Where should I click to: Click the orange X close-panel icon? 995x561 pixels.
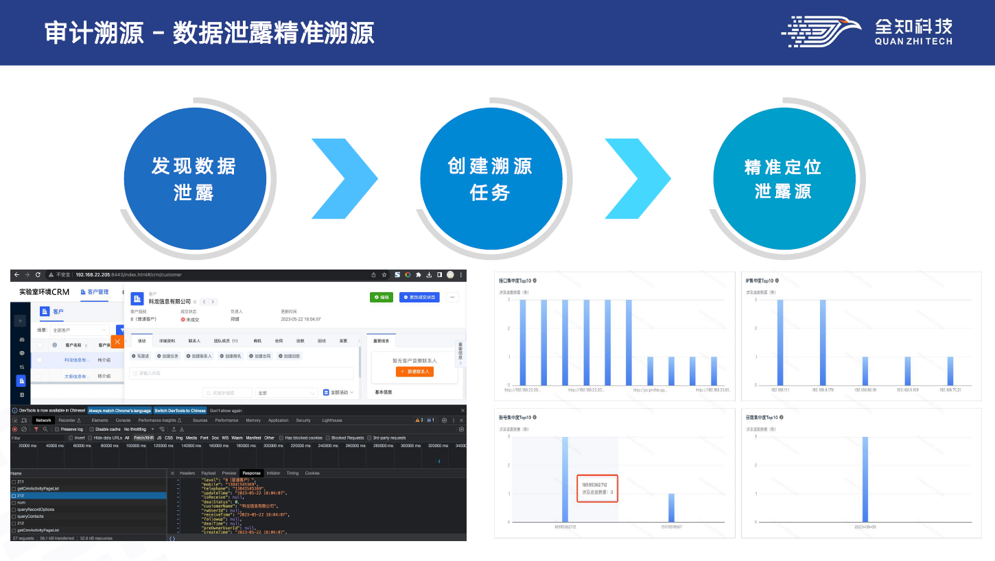click(117, 341)
